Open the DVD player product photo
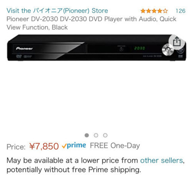Viewport: 192px width, 175px height. pyautogui.click(x=96, y=48)
